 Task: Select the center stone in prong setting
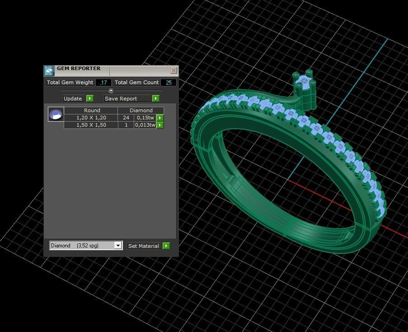pos(304,81)
